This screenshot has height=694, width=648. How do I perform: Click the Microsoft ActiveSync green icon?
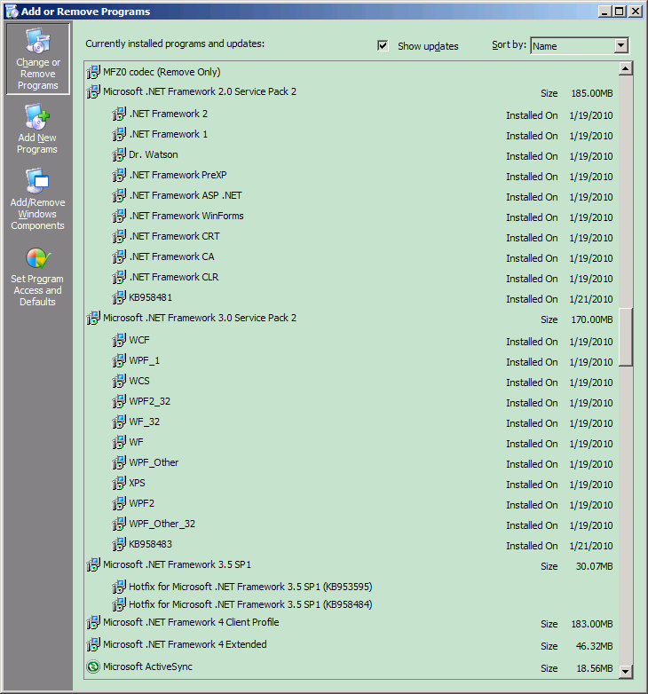click(x=93, y=666)
